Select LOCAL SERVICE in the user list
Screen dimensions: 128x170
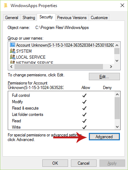click(x=31, y=57)
